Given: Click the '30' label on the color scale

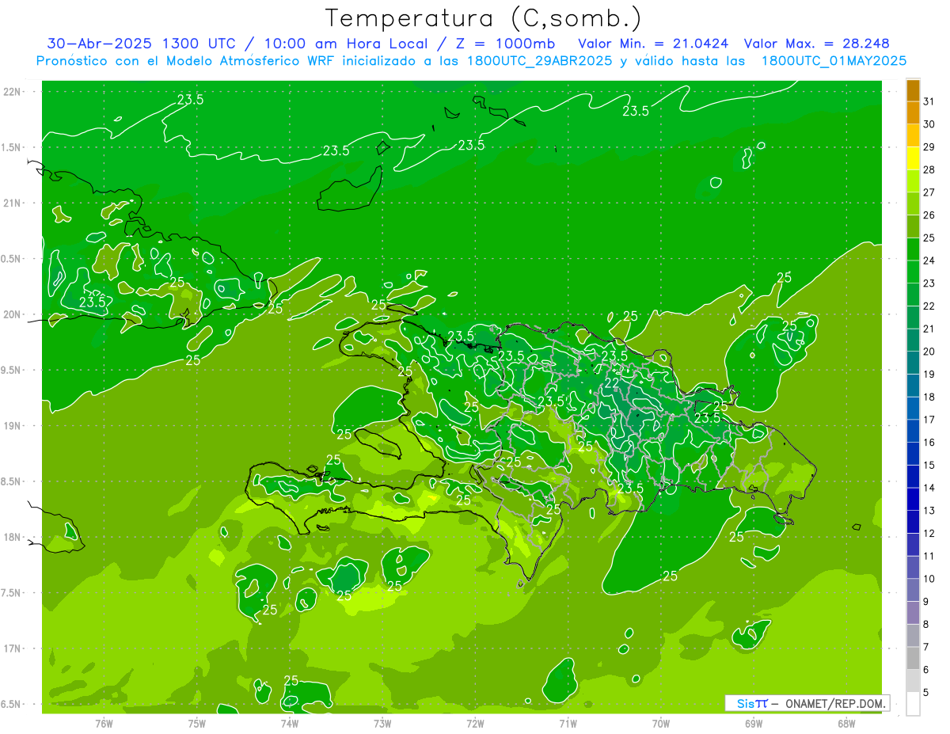Looking at the screenshot, I should (929, 124).
